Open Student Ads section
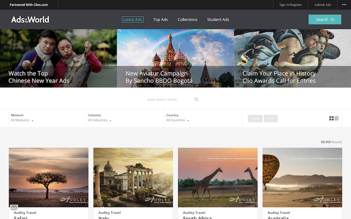351x219 pixels. tap(218, 20)
